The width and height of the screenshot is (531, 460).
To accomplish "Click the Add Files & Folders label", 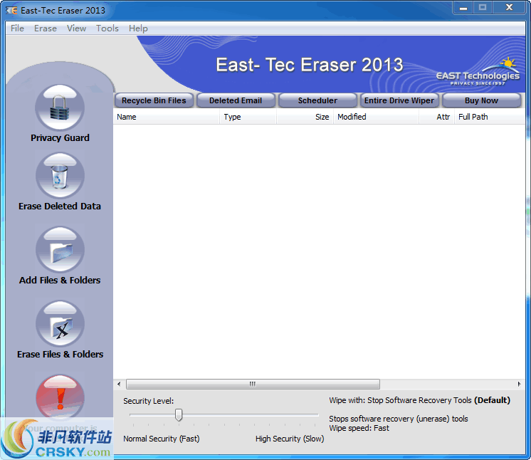I will coord(60,281).
